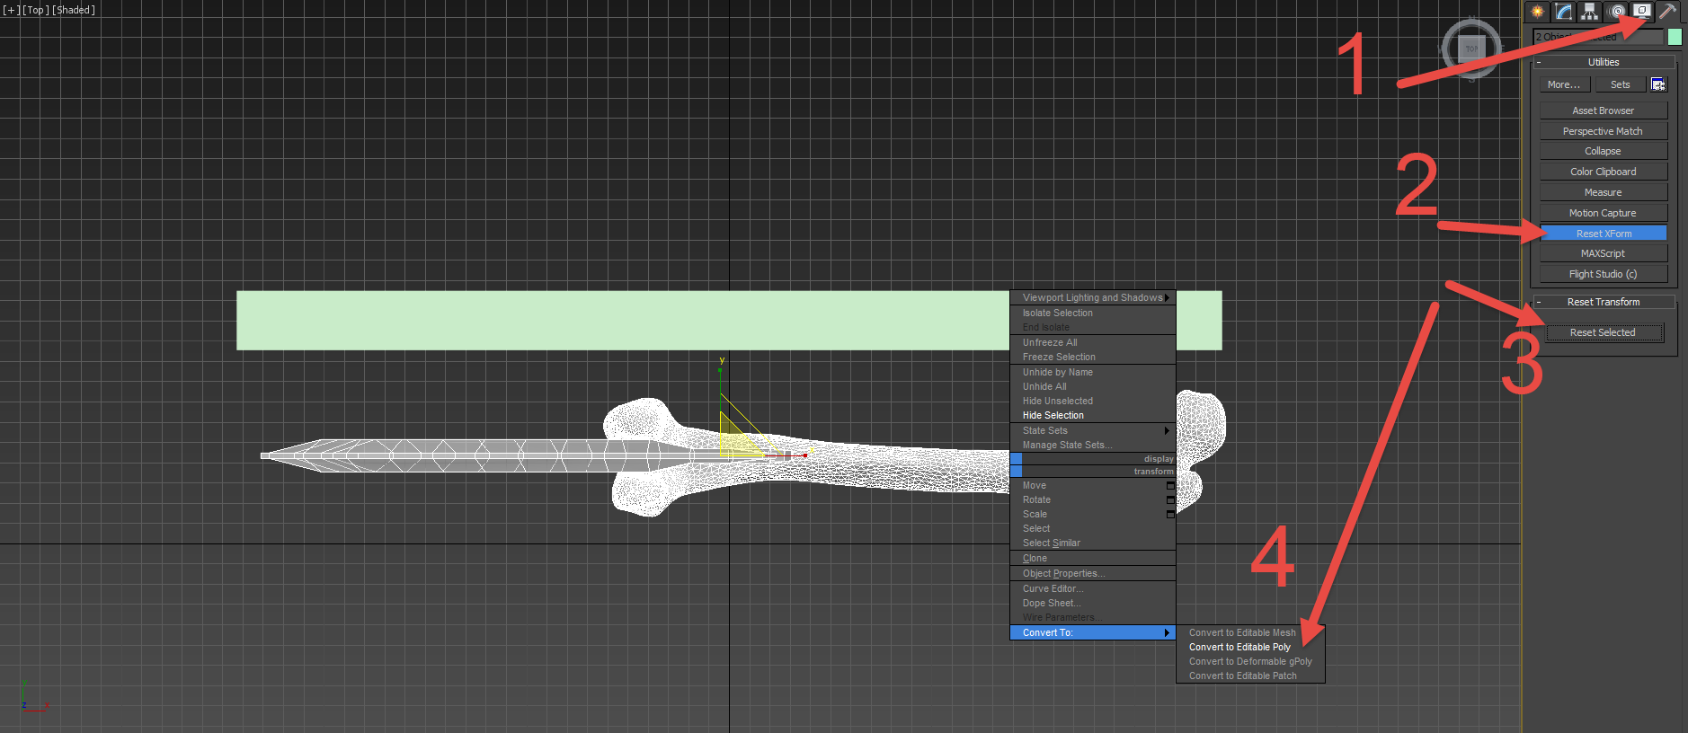Click the Configure Button Sets icon
The width and height of the screenshot is (1688, 733).
pos(1658,84)
